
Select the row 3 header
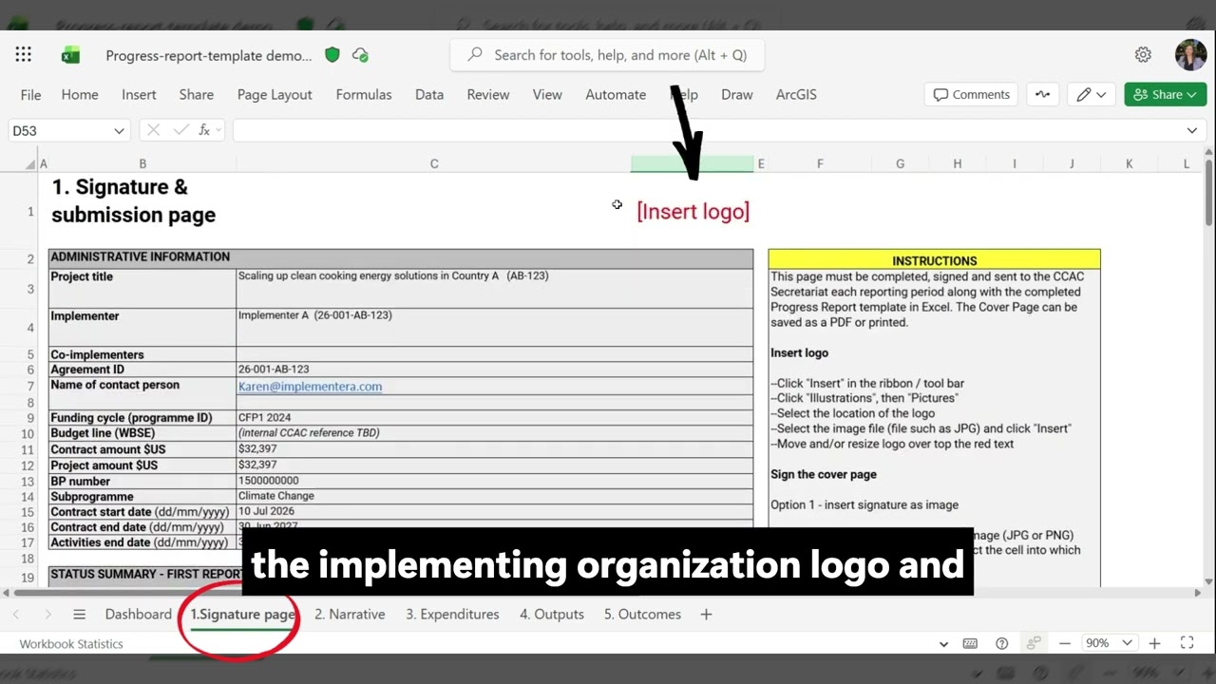(x=30, y=289)
